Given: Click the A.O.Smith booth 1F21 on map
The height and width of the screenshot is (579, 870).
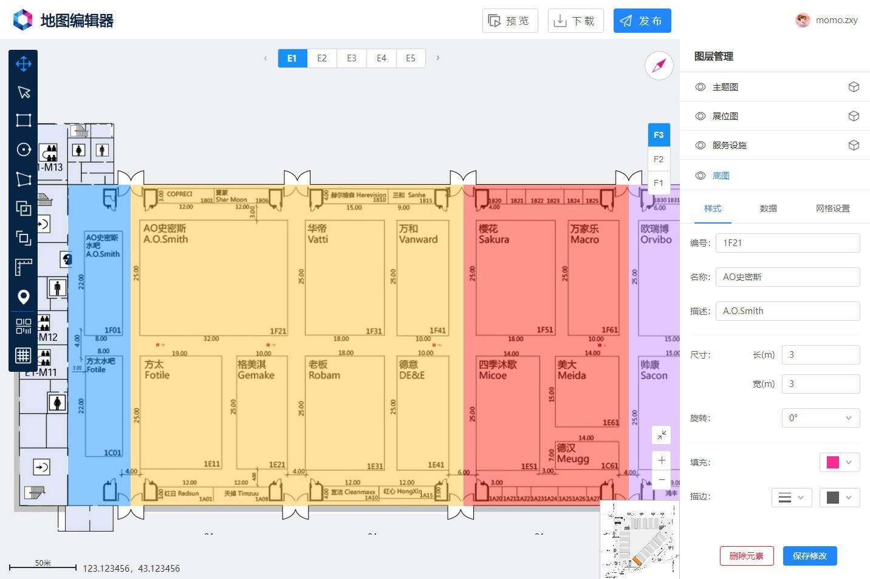Looking at the screenshot, I should point(214,278).
